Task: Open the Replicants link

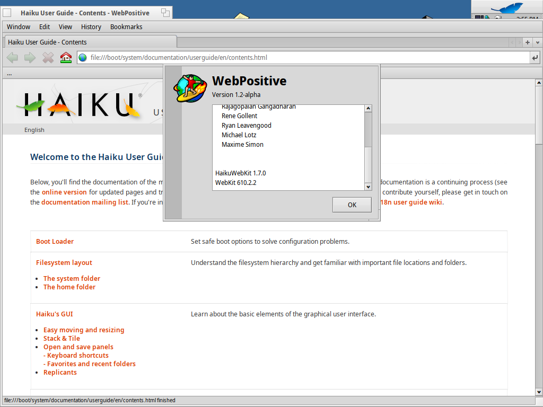Action: click(60, 373)
